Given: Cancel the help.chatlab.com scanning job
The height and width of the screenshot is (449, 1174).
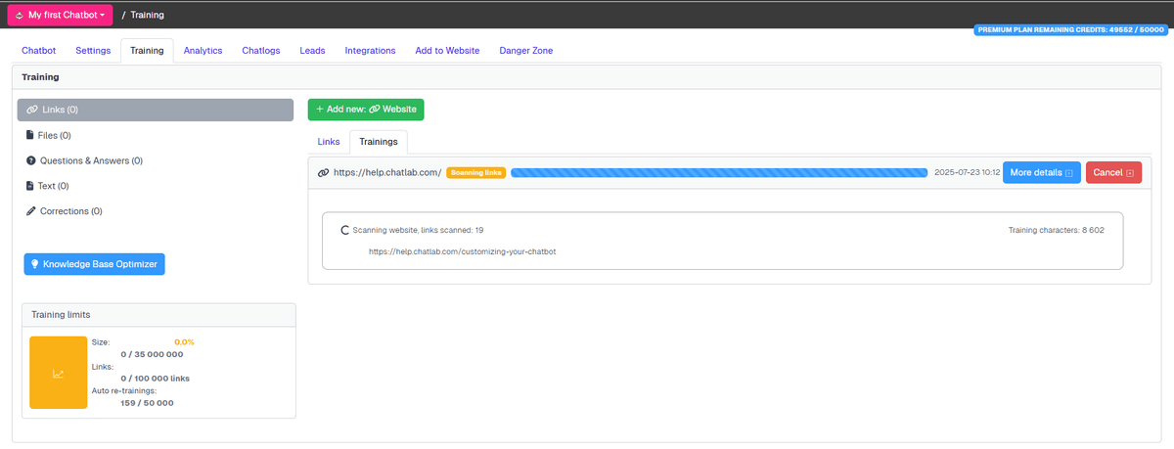Looking at the screenshot, I should (1112, 173).
